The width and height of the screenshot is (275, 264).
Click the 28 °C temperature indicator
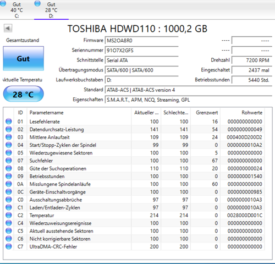tap(23, 94)
